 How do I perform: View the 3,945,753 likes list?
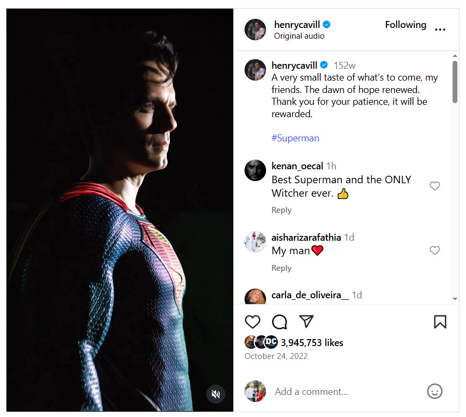[x=312, y=343]
